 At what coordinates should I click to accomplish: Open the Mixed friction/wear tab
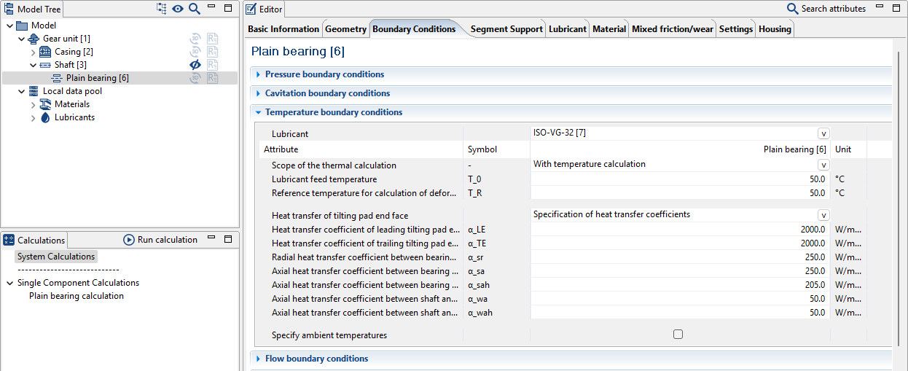click(x=672, y=29)
